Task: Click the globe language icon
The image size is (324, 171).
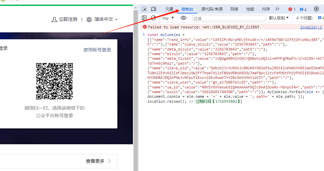Action: [89, 19]
